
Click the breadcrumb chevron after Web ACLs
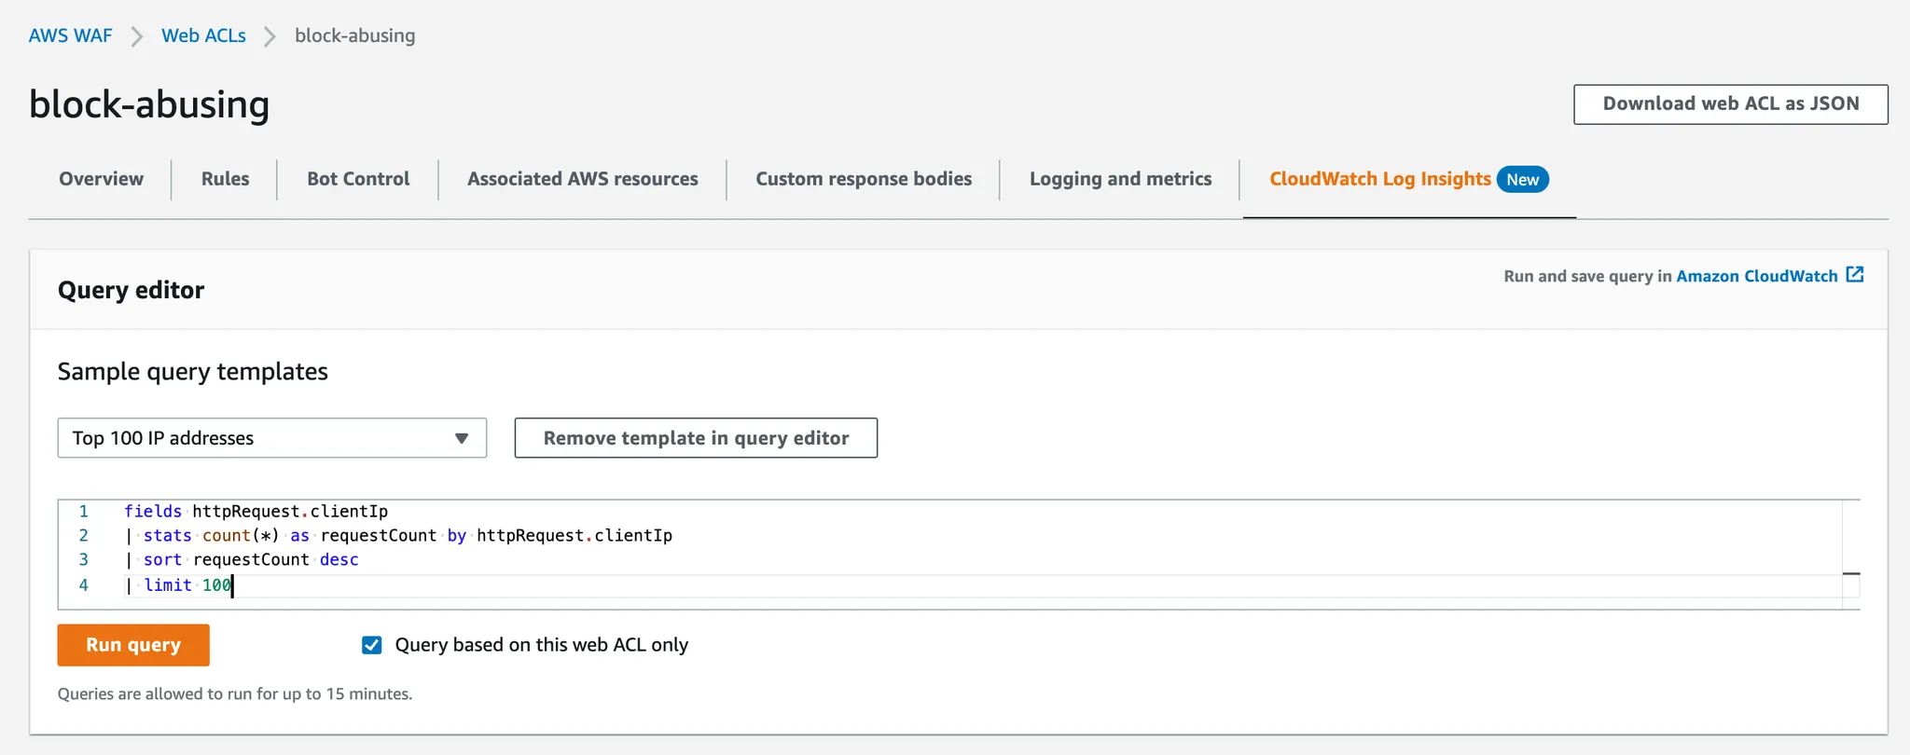point(270,36)
